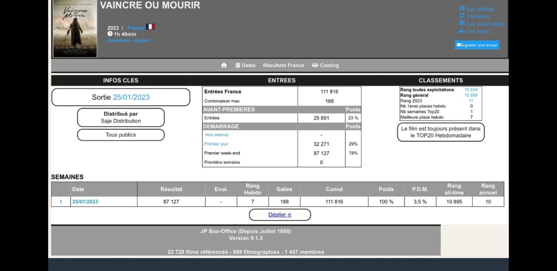Click the calendar icon beside Dates

pyautogui.click(x=238, y=65)
